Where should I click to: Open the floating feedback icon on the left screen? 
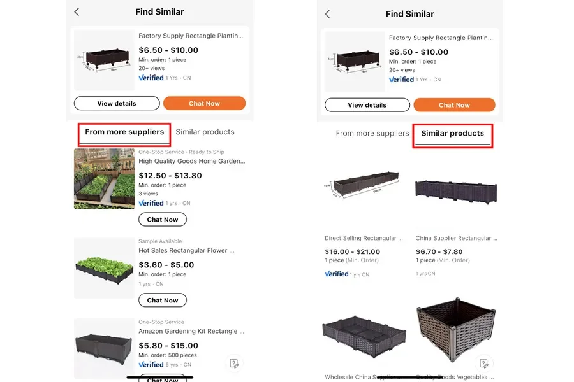[x=234, y=363]
